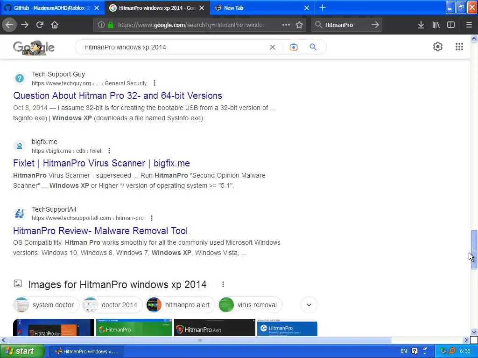Open the Google apps grid
478x358 pixels.
(459, 47)
